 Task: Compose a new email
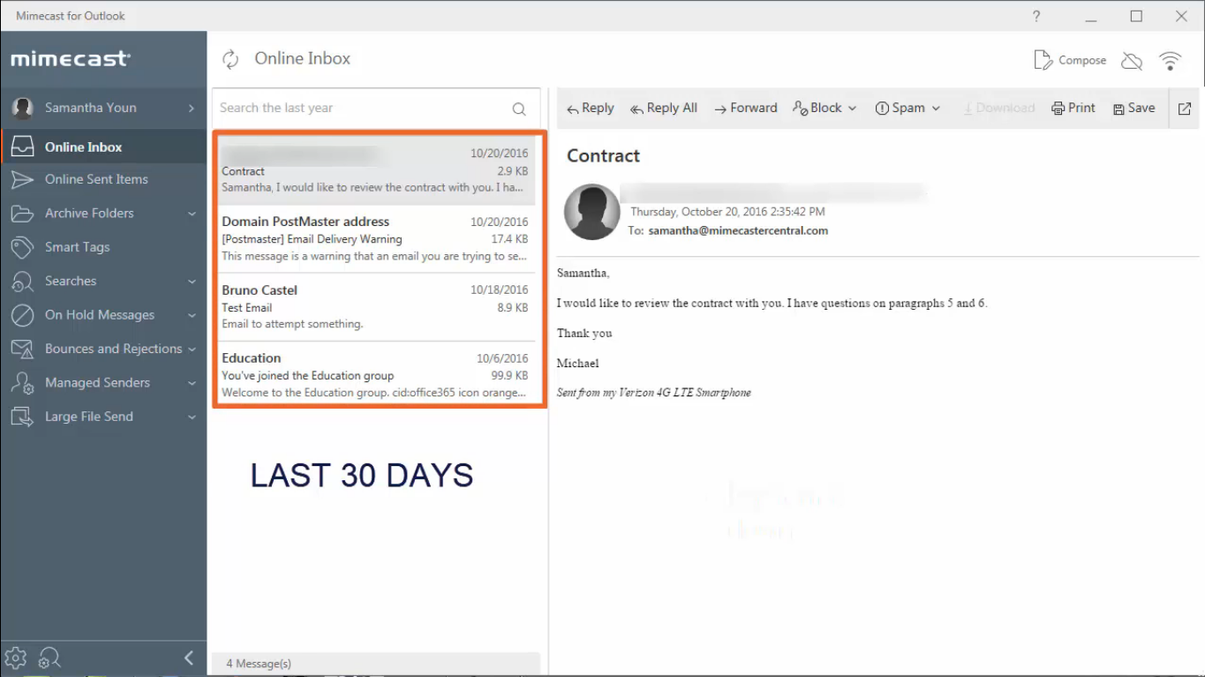coord(1070,59)
